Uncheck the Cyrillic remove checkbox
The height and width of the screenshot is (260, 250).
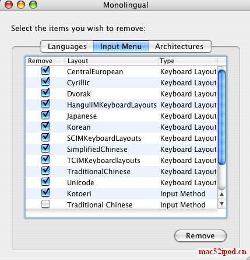coord(45,82)
